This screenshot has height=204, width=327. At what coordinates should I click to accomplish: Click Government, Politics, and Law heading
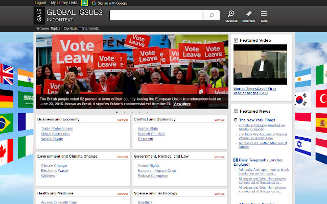click(161, 157)
